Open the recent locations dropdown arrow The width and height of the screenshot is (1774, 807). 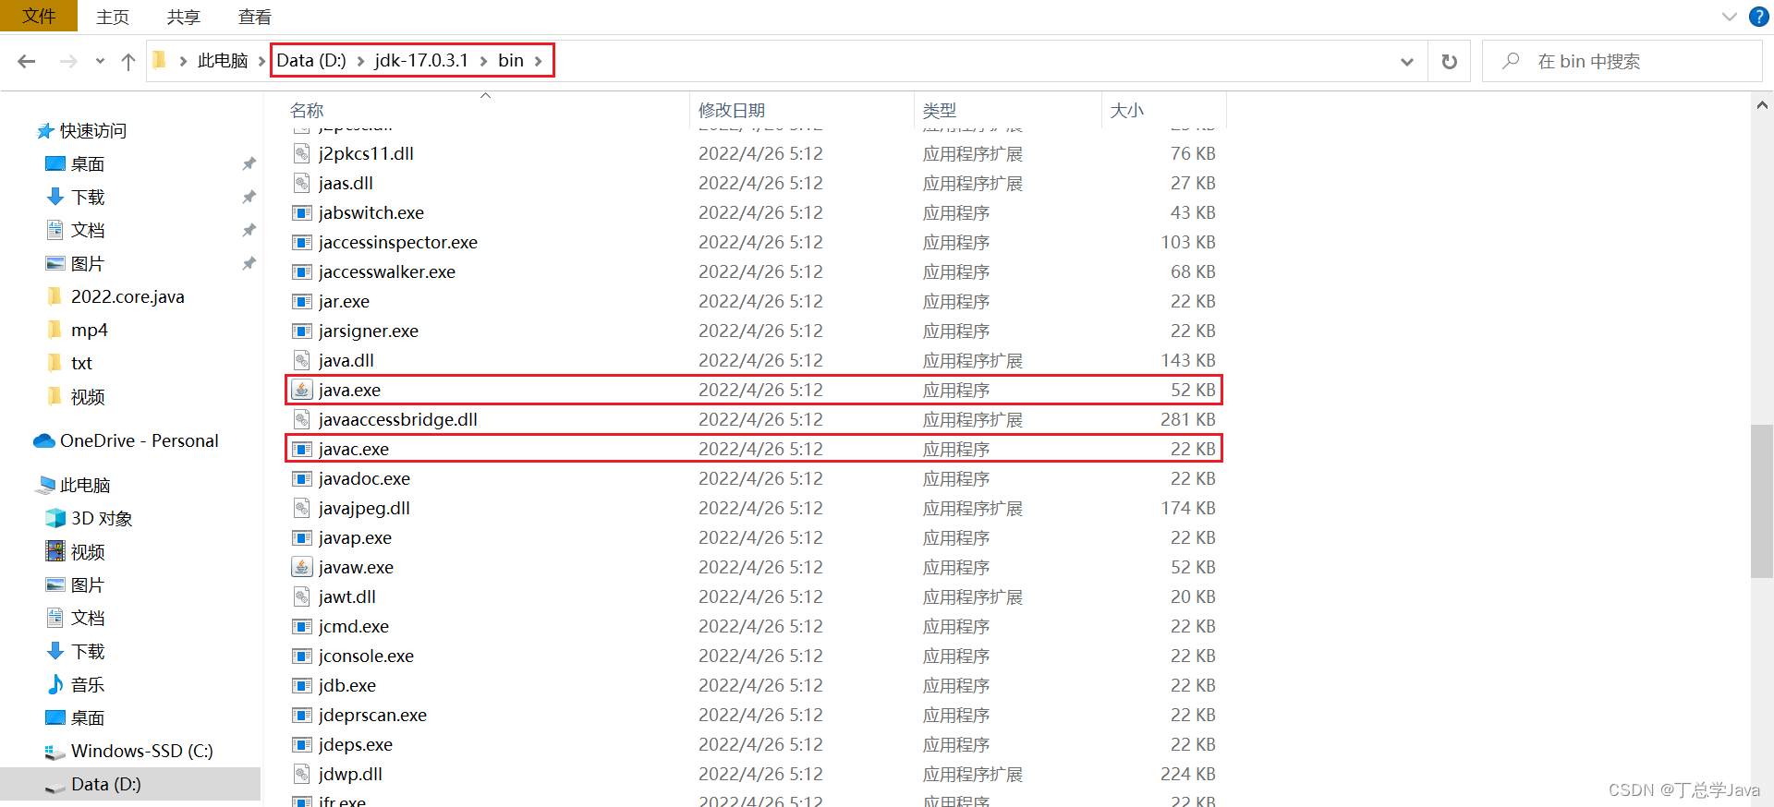(x=100, y=62)
